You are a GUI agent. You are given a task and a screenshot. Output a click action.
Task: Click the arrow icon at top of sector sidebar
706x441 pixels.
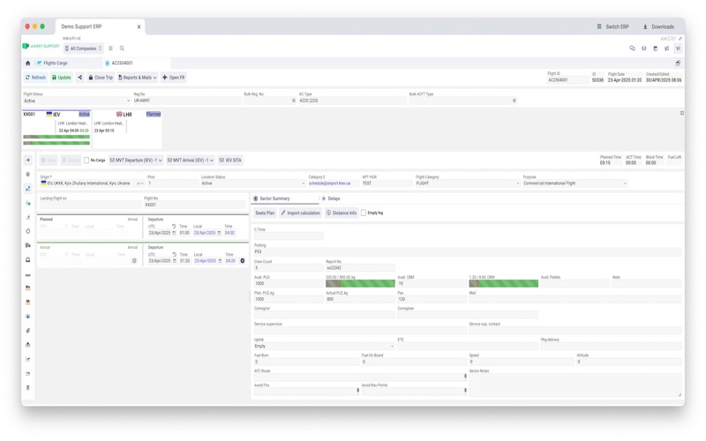(x=28, y=160)
